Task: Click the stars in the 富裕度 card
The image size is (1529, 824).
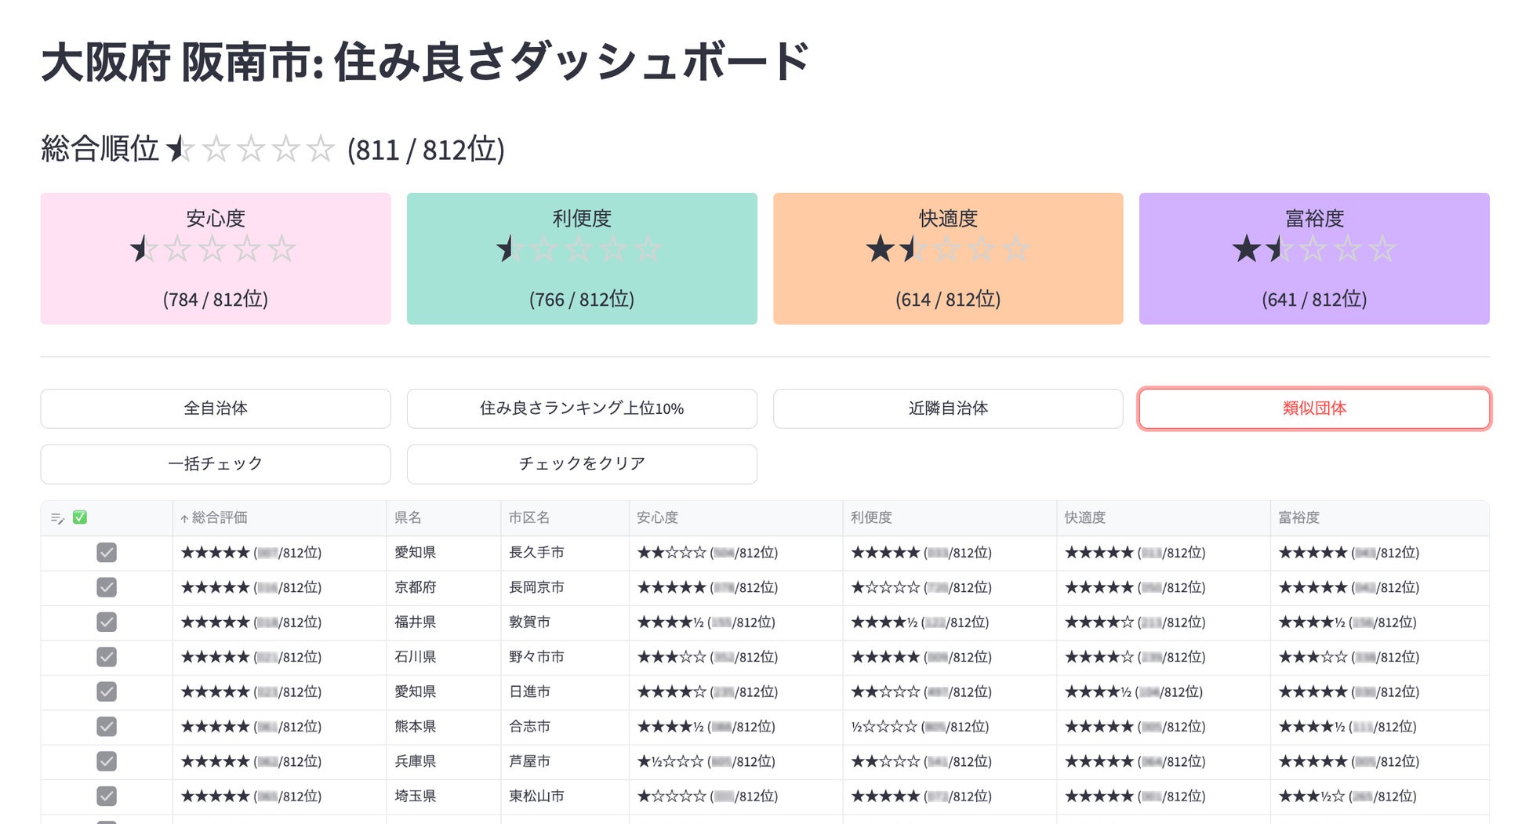Action: click(1313, 249)
